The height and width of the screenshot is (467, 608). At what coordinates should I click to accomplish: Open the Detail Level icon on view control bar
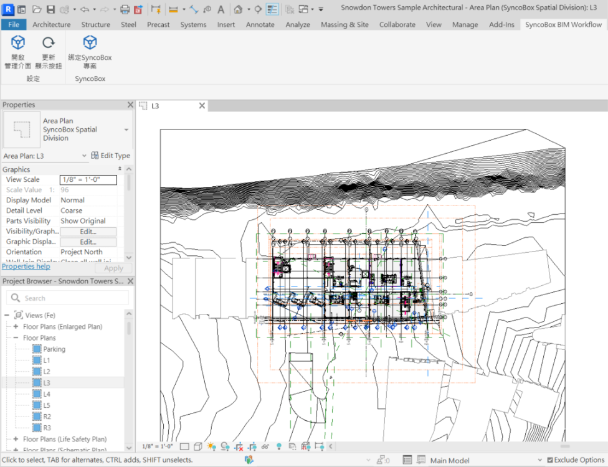(184, 446)
